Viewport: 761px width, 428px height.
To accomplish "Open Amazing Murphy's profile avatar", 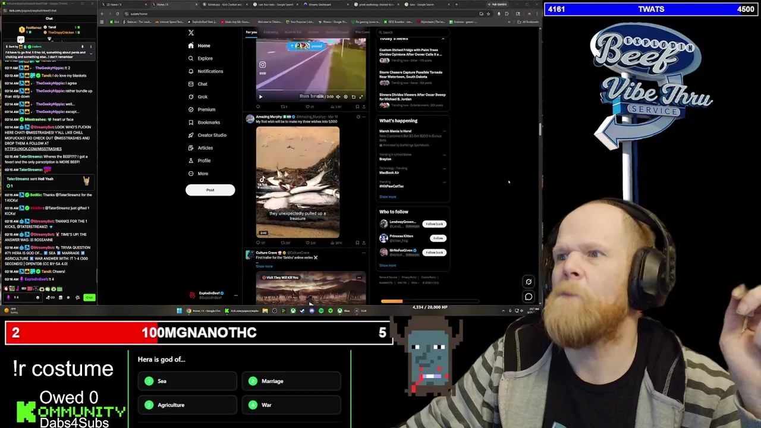I will [250, 119].
